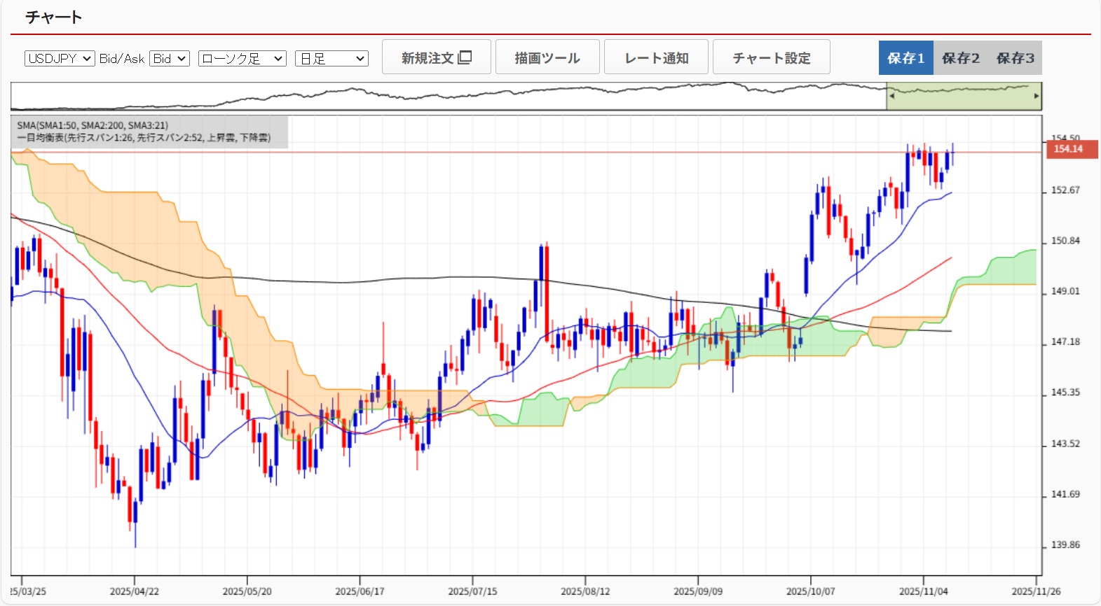Click the new-window icon on 新規注文

click(465, 57)
